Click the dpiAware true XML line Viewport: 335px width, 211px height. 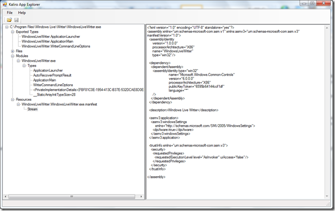click(x=173, y=130)
